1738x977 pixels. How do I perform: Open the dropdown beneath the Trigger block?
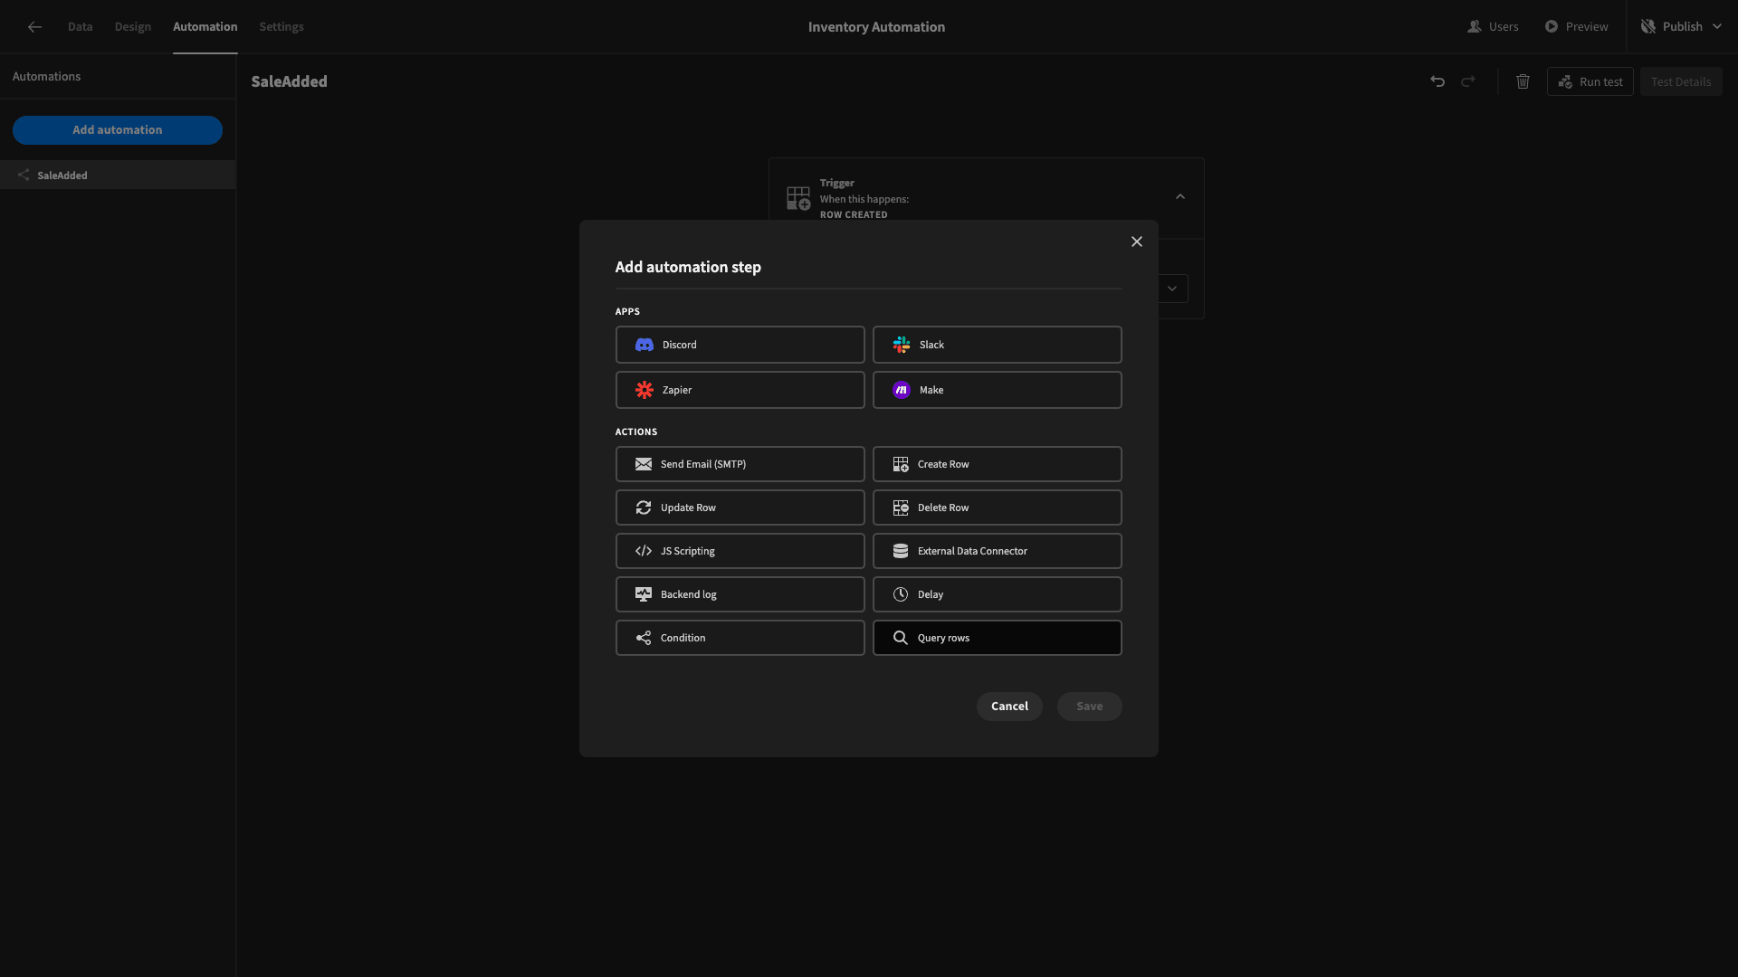[1172, 289]
